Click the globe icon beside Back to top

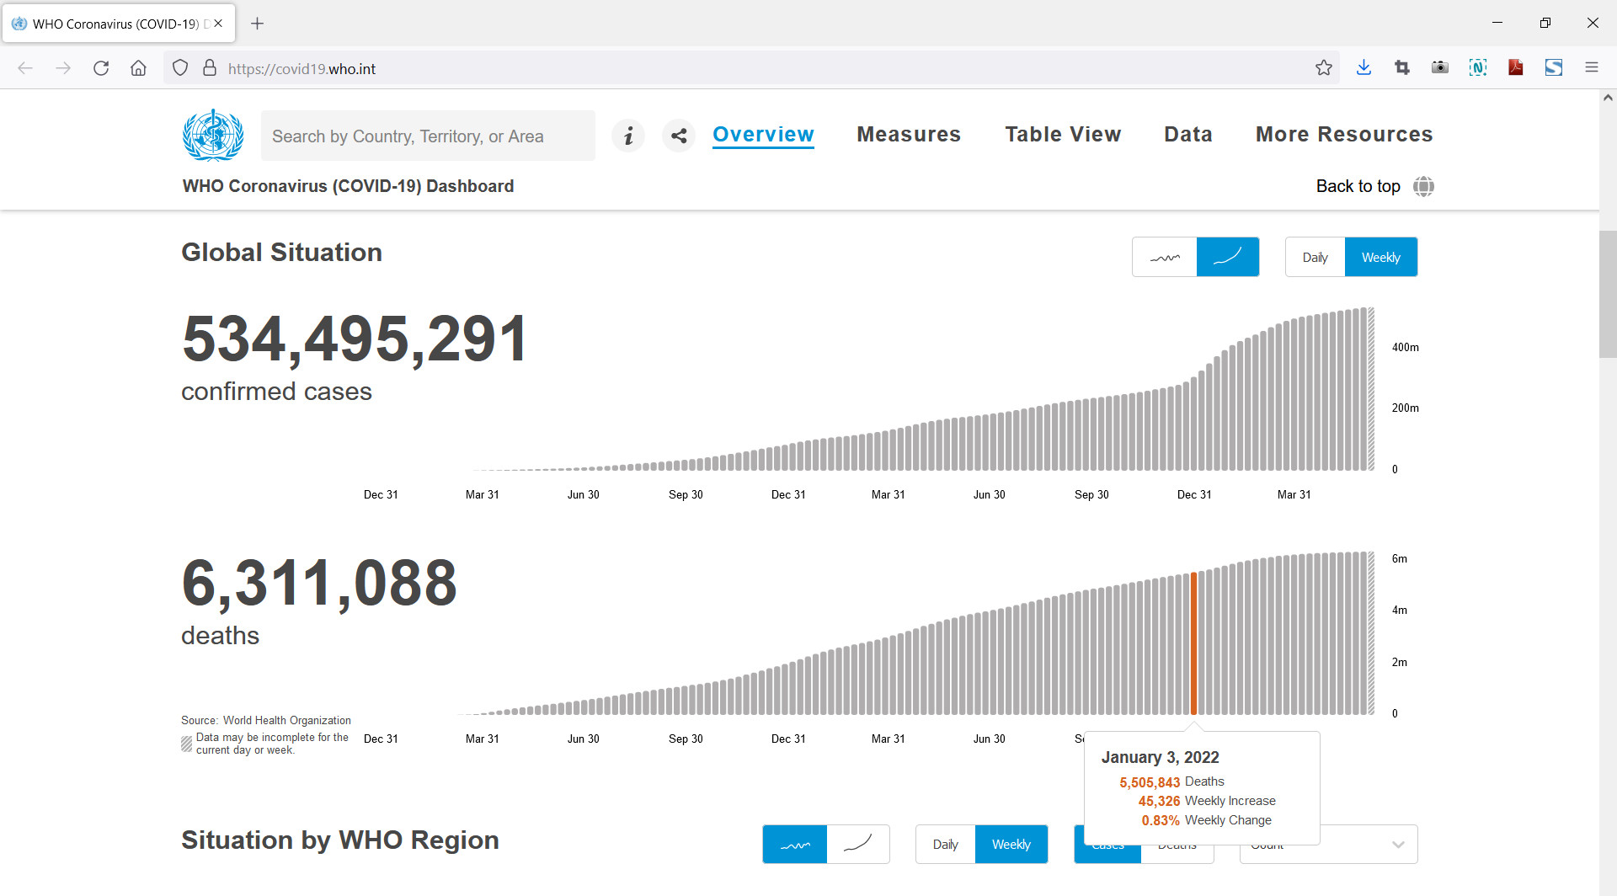(x=1423, y=186)
